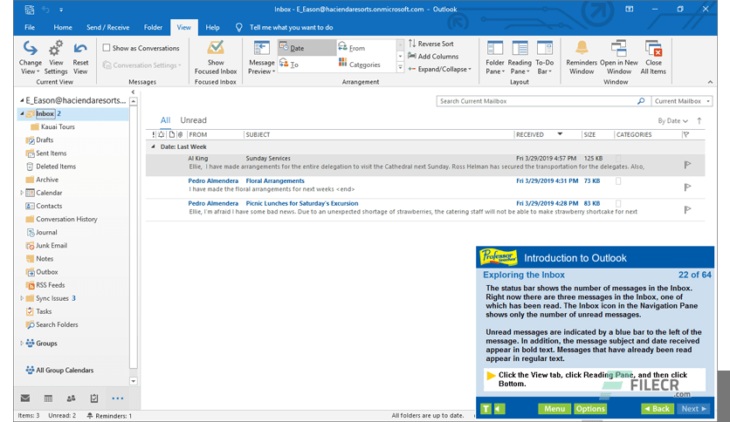The height and width of the screenshot is (422, 730).
Task: Click Tell me what you want to do
Action: [291, 27]
